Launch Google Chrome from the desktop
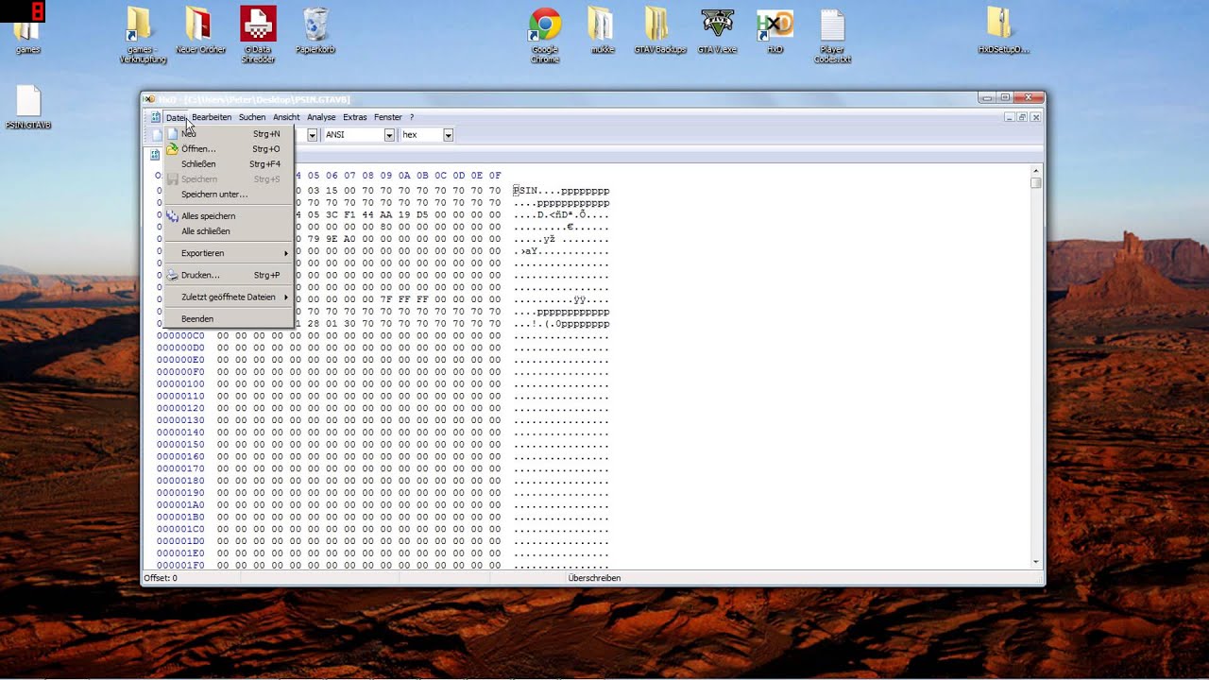The width and height of the screenshot is (1209, 680). (545, 34)
